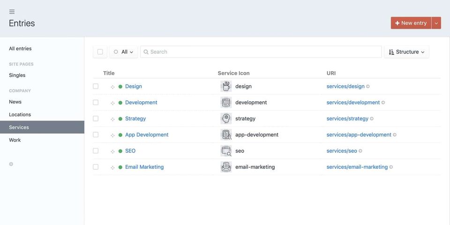Follow the services/design URI link
The height and width of the screenshot is (225, 450).
tap(345, 86)
